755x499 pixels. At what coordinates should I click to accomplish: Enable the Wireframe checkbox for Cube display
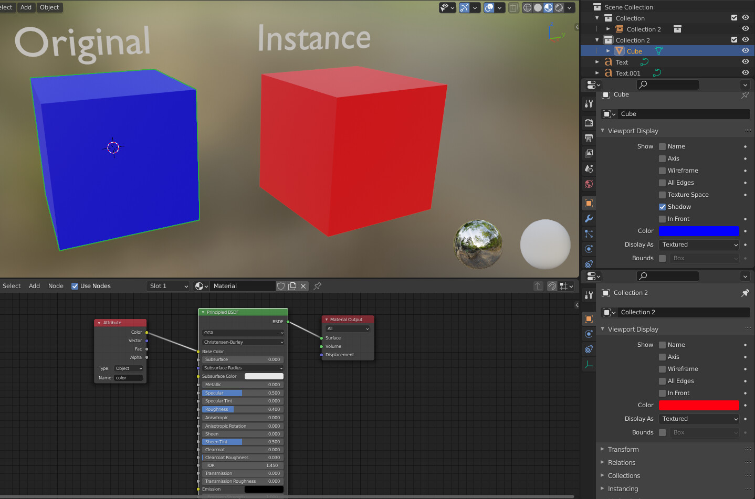tap(663, 171)
